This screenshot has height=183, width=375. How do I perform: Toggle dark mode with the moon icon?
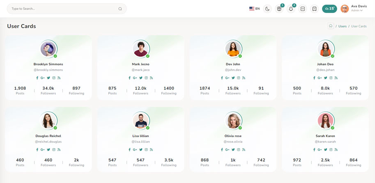click(x=267, y=9)
